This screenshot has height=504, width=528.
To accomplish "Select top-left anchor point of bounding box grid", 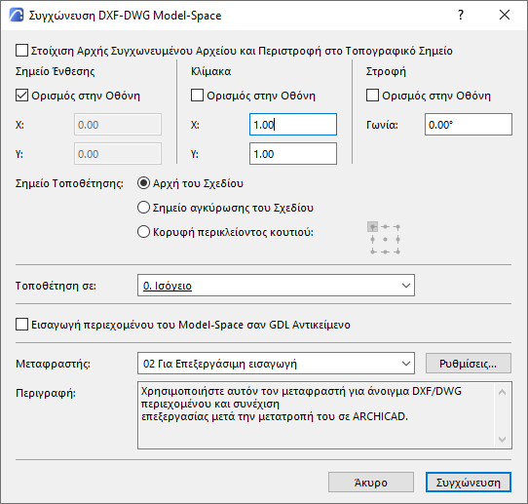I will [372, 227].
